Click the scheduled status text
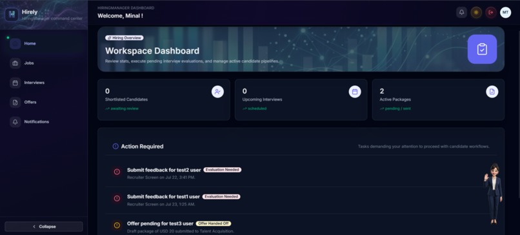This screenshot has width=520, height=235. coord(257,108)
